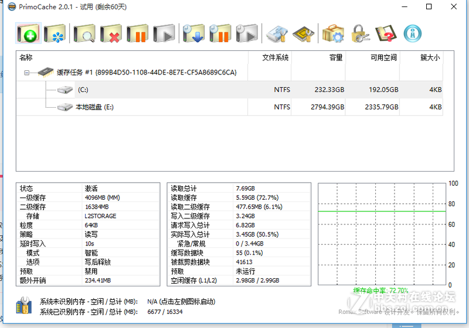Image resolution: width=469 pixels, height=328 pixels.
Task: Pause the cache task
Action: (137, 33)
